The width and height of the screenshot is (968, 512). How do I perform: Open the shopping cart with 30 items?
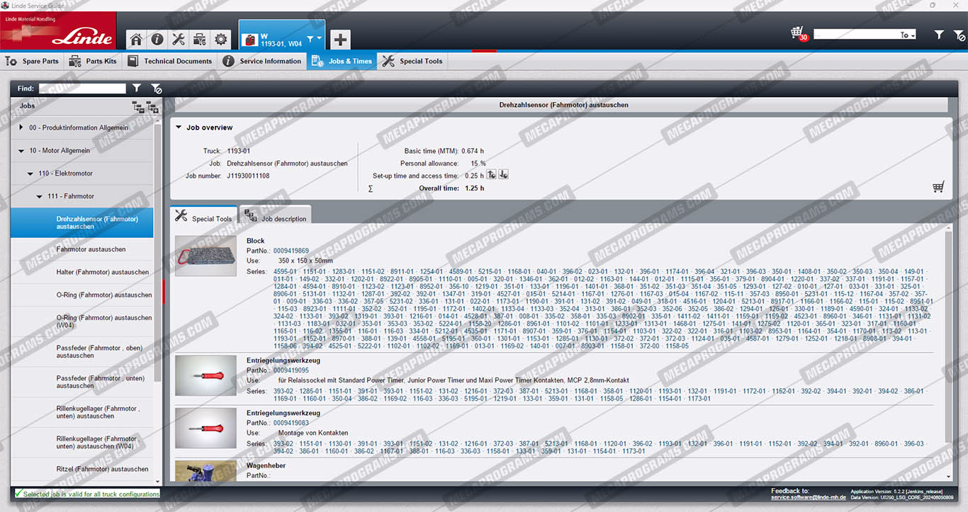799,34
